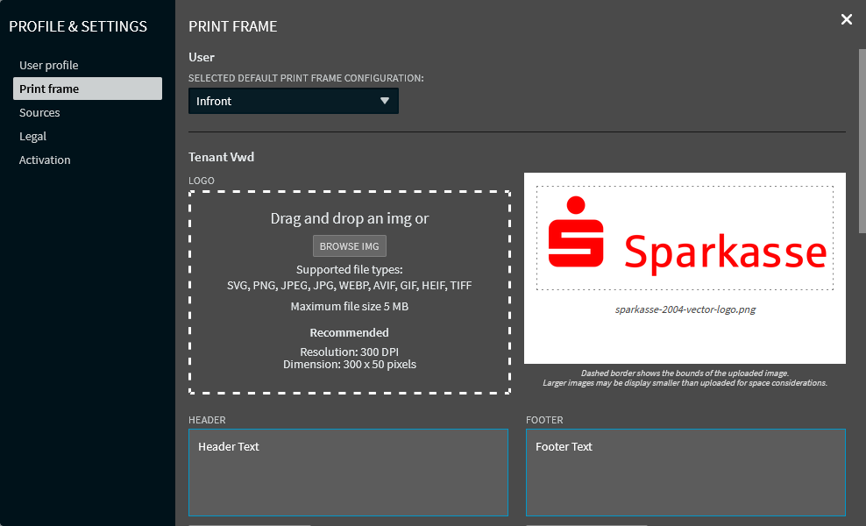The width and height of the screenshot is (866, 526).
Task: Click the sparkasse-2004-vector-logo.png filename
Action: click(x=685, y=309)
